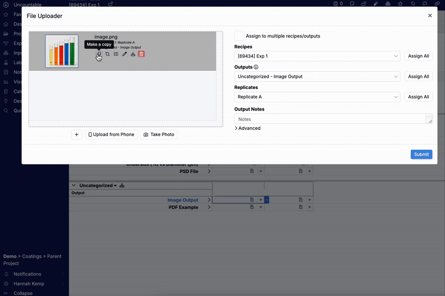The image size is (445, 296).
Task: Click Assign All next to Replicates
Action: pos(418,97)
